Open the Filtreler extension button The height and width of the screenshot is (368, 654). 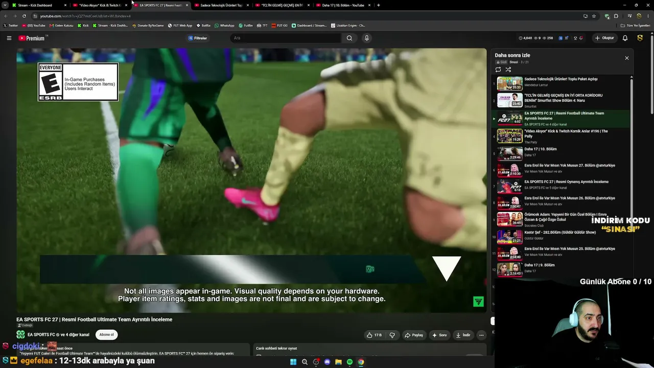(x=197, y=38)
